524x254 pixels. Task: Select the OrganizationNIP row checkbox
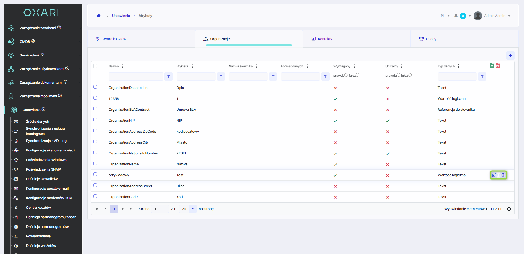tap(95, 120)
